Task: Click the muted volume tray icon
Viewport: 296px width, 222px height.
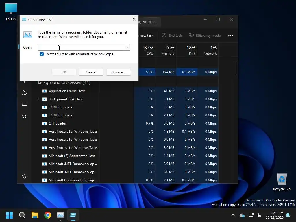Action: [259, 215]
